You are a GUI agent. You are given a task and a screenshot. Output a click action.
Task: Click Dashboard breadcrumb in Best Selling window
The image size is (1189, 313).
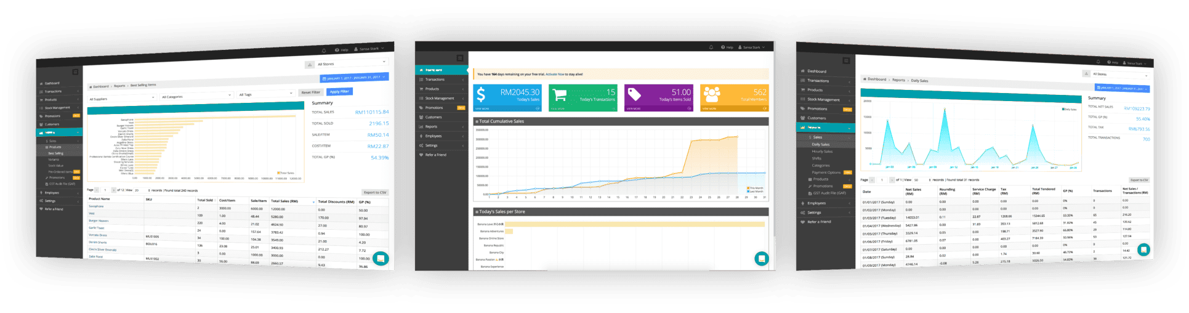click(x=101, y=86)
